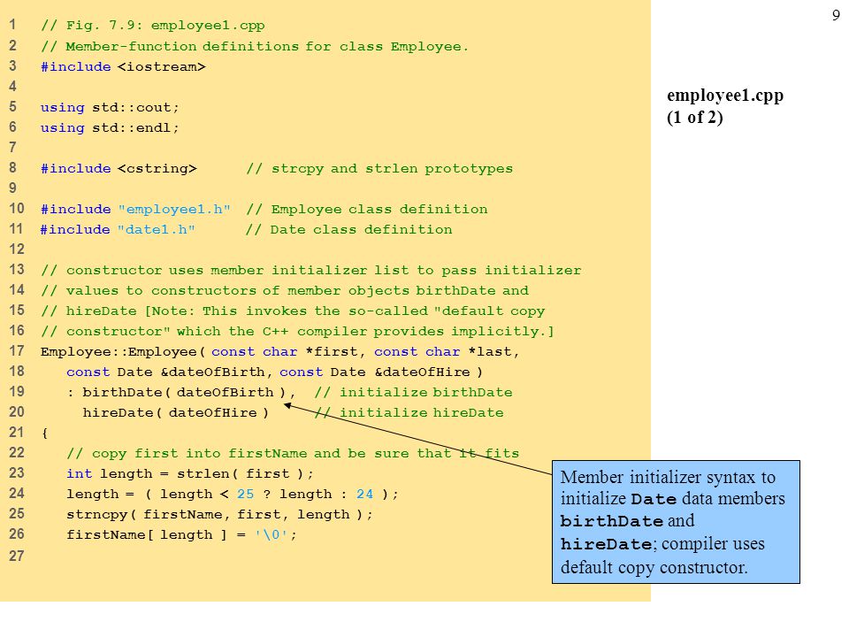Click the comment '// Employee class definition'
Viewport: 849px width, 637px height.
pyautogui.click(x=367, y=209)
